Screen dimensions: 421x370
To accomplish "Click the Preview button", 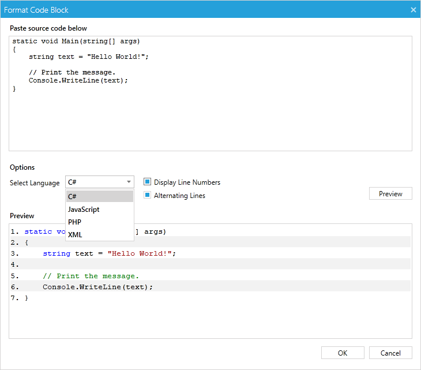I will click(390, 193).
